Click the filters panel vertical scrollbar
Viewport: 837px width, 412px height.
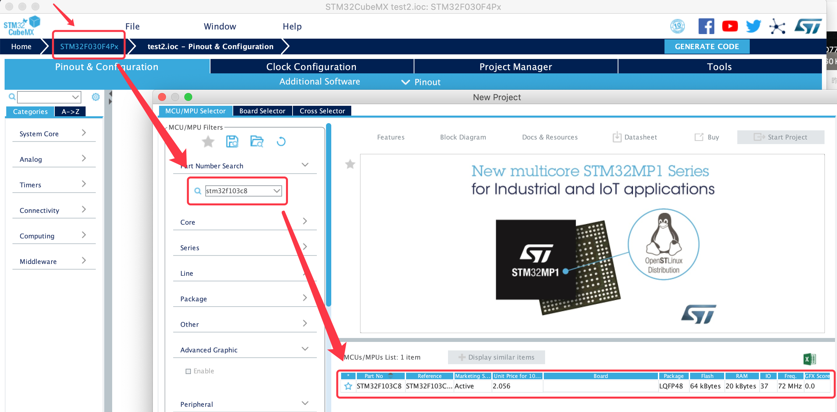coord(329,215)
